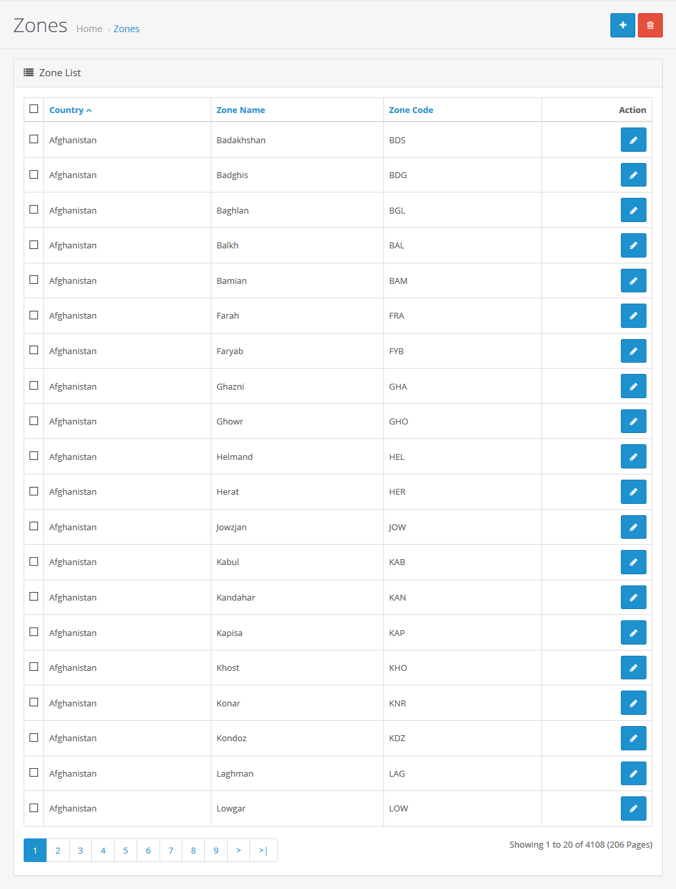This screenshot has width=676, height=889.
Task: Open the edit pencil icon for Badakhshan
Action: point(633,139)
